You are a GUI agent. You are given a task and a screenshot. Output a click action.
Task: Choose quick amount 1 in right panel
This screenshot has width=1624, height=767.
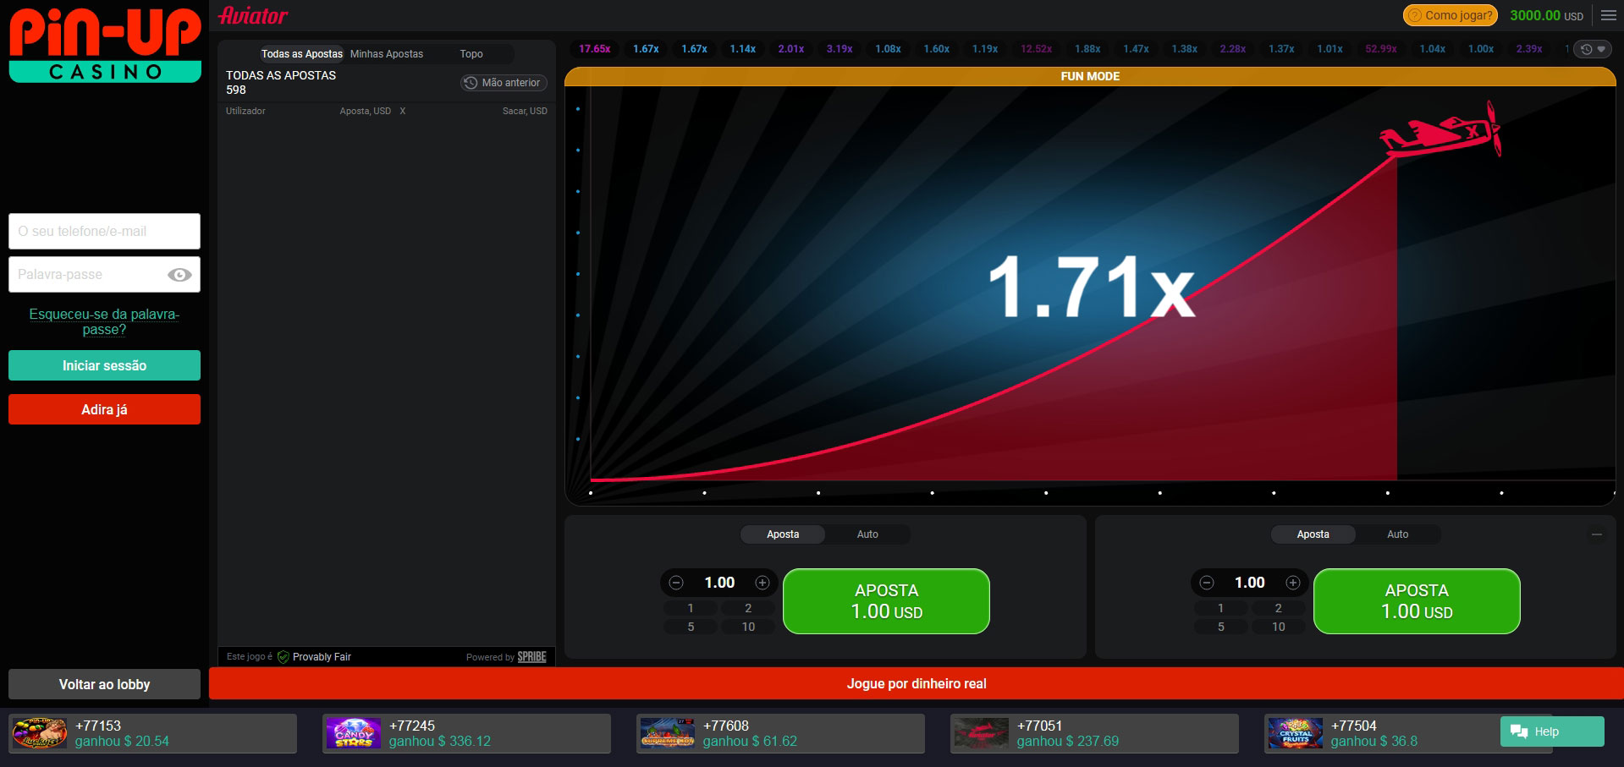[1220, 608]
